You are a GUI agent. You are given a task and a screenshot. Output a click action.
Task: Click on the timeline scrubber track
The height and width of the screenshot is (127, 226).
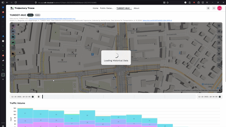119,97
